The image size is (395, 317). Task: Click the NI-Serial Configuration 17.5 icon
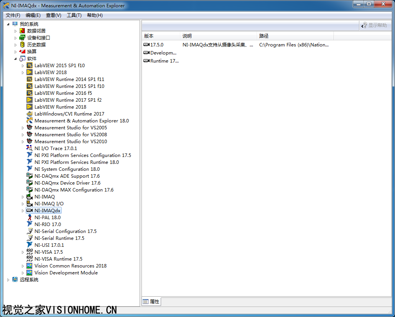(x=30, y=231)
